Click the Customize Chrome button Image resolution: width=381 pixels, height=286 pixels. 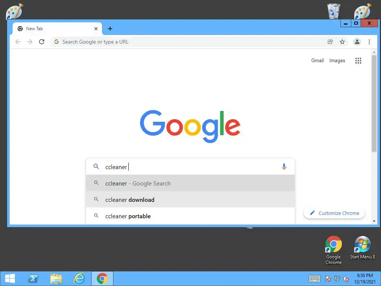(x=334, y=213)
